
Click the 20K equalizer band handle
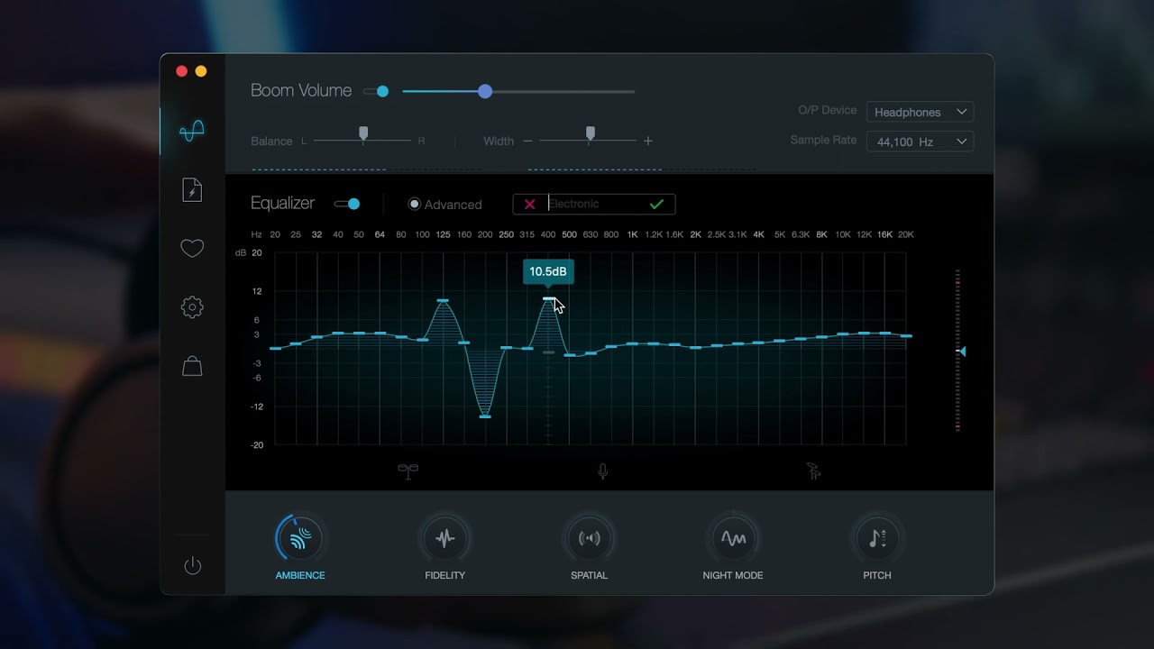point(906,336)
